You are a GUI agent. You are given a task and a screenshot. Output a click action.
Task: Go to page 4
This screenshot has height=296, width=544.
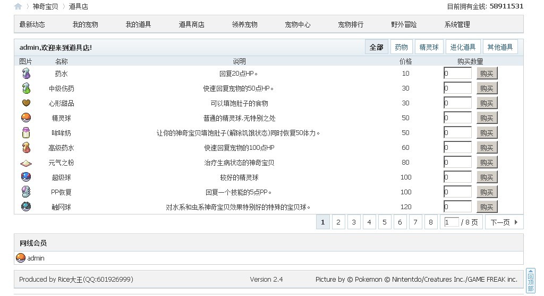pos(369,222)
